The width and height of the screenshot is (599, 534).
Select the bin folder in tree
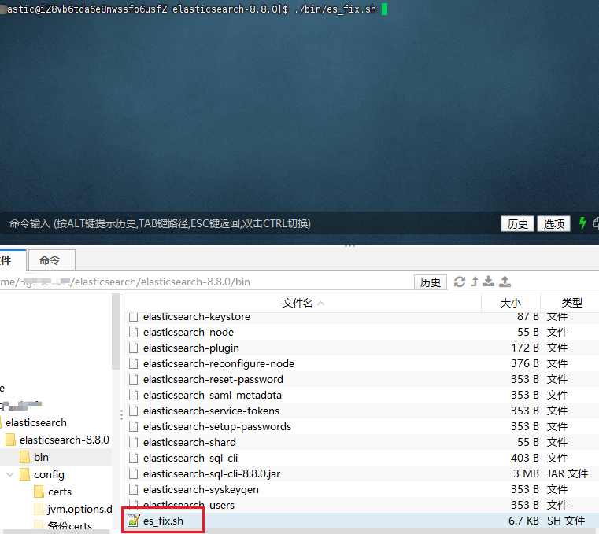(41, 457)
